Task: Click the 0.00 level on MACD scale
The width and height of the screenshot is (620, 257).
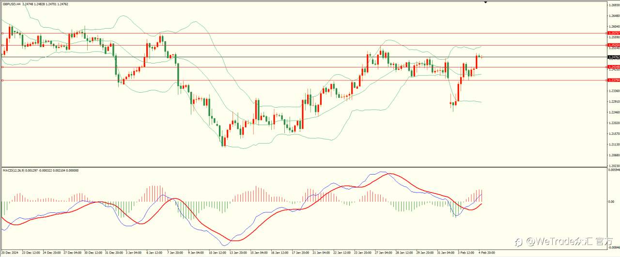Action: tap(611, 202)
